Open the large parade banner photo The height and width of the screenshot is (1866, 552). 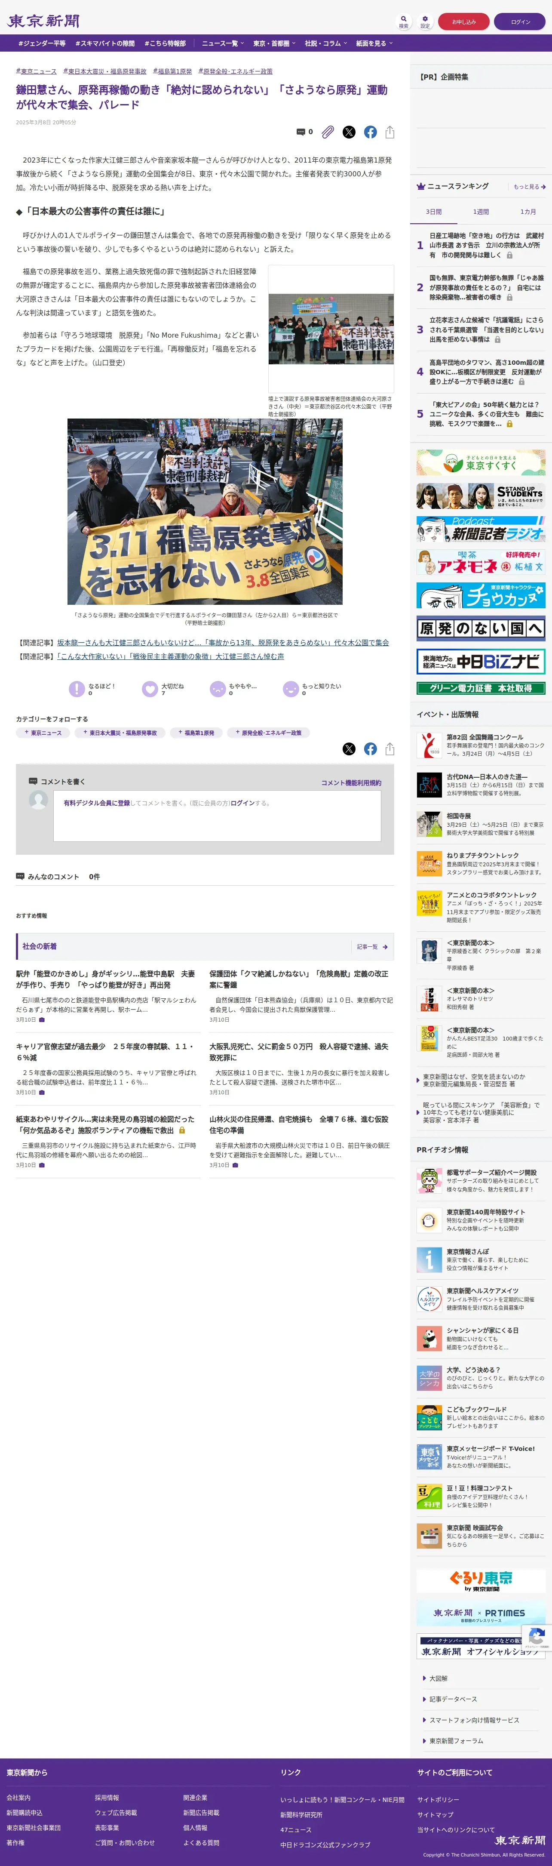point(205,511)
